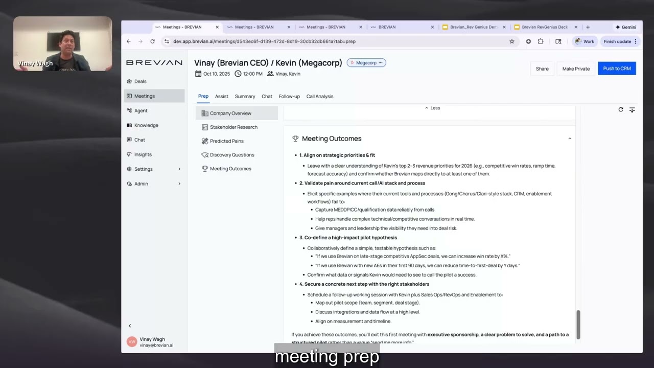Click the Oct 10, 2025 calendar icon

(198, 74)
